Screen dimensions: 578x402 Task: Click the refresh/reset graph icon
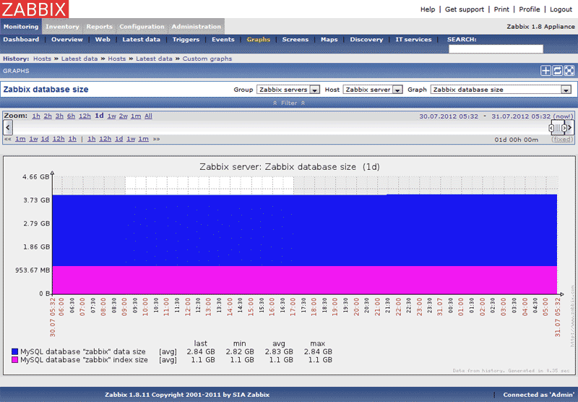[x=557, y=71]
